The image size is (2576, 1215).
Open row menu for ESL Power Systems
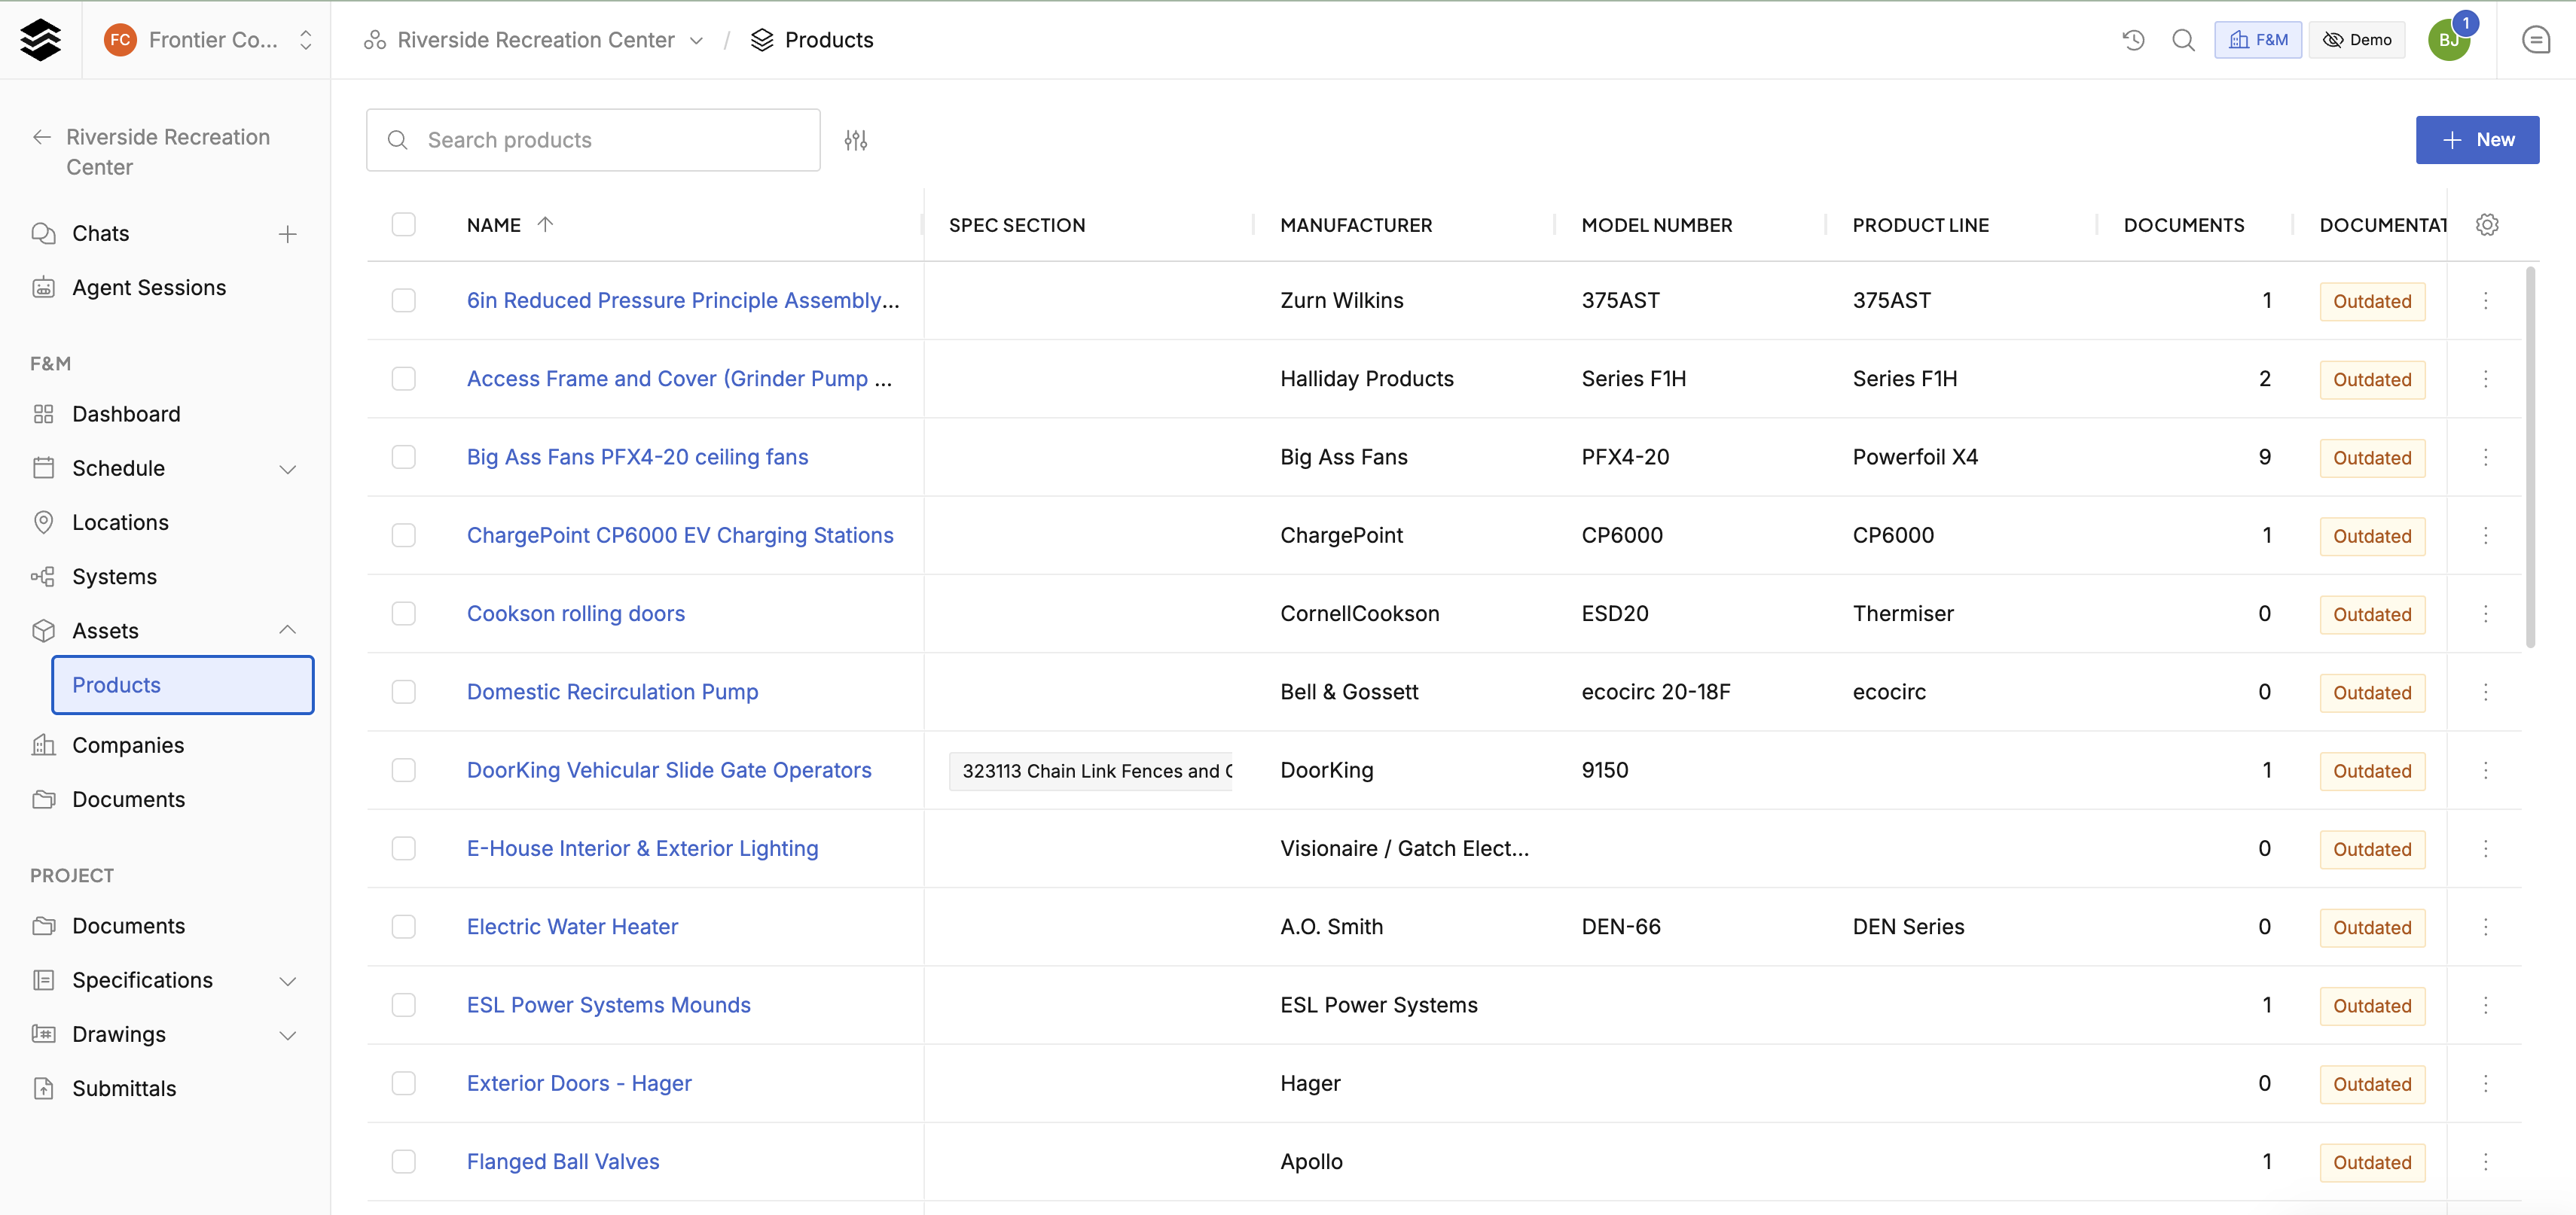pyautogui.click(x=2485, y=1005)
